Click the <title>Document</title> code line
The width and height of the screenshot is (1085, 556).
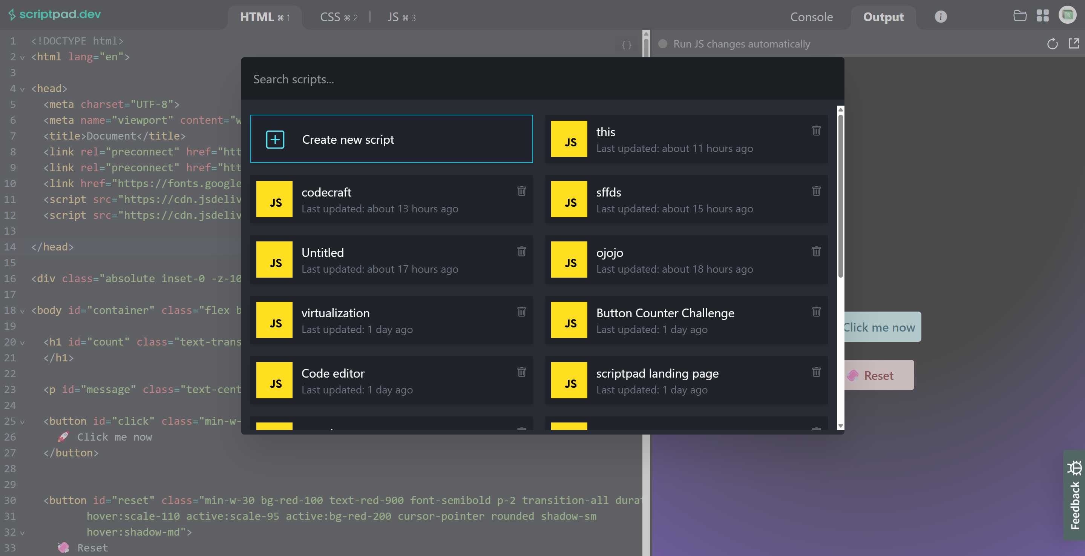pyautogui.click(x=115, y=136)
